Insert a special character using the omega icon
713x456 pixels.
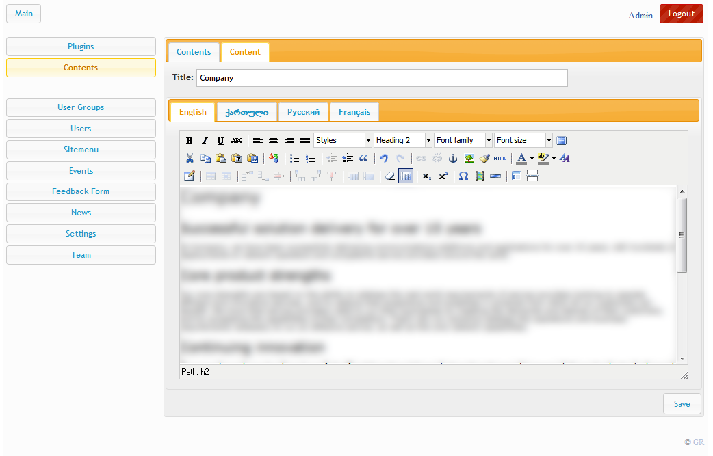point(463,176)
